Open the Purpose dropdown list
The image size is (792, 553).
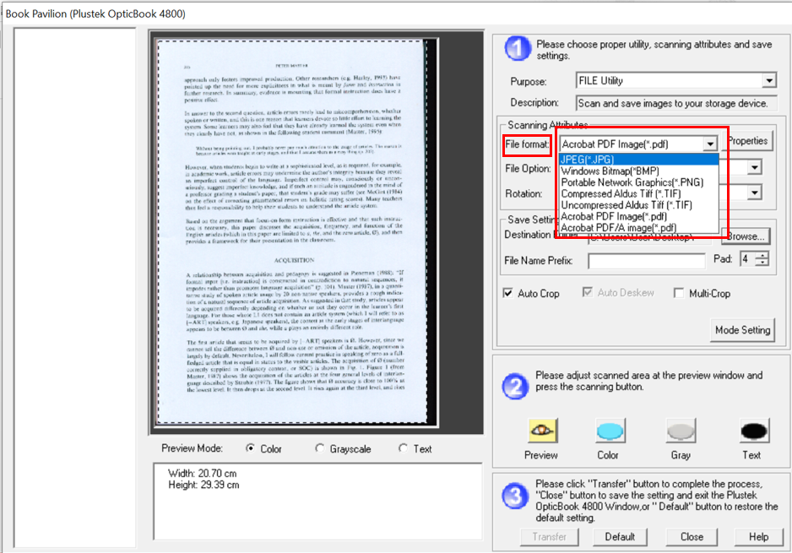coord(768,81)
